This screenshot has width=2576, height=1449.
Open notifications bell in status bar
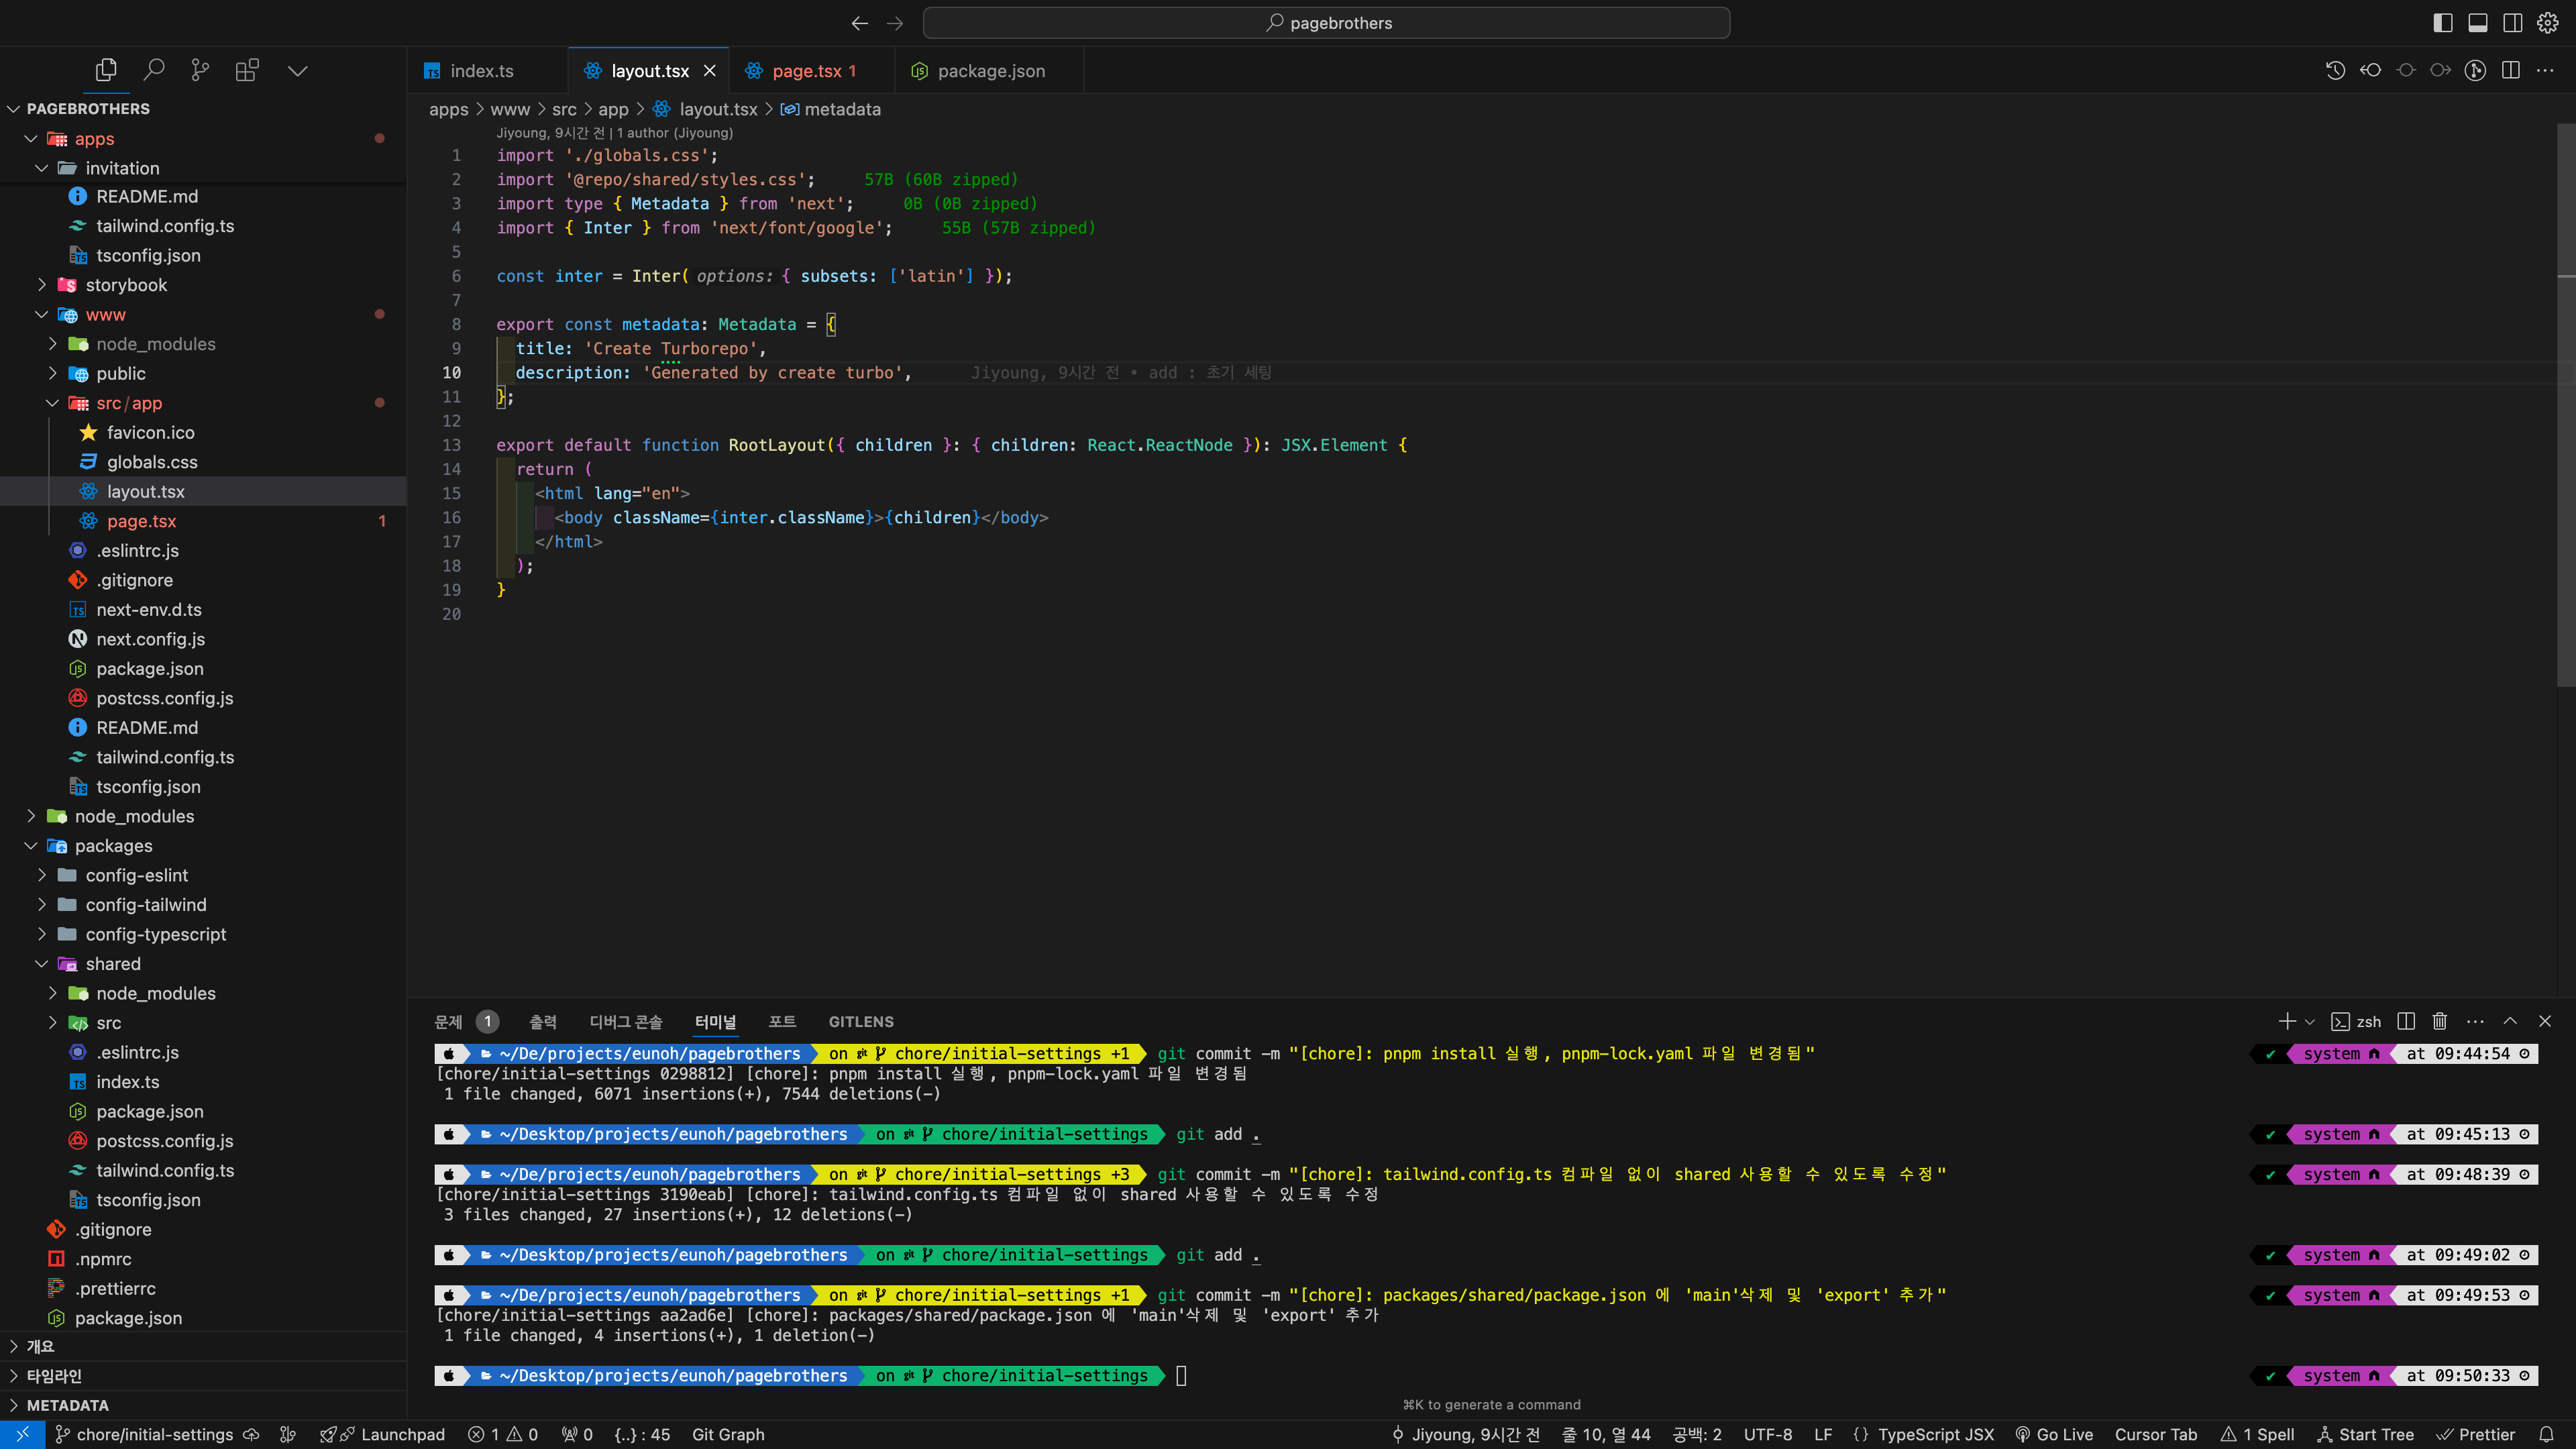[x=2547, y=1434]
